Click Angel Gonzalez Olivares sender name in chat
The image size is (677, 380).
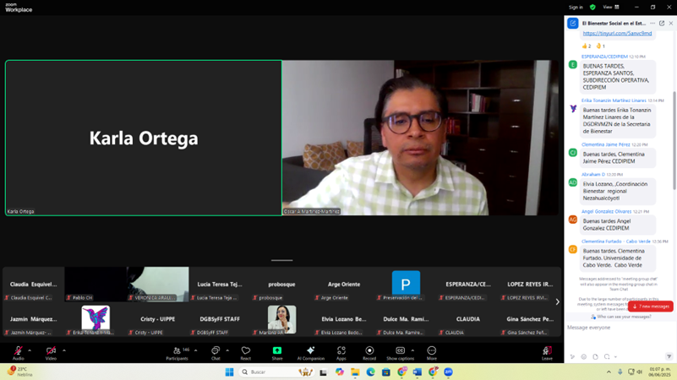(x=606, y=211)
